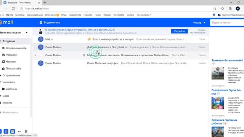This screenshot has width=244, height=137.
Task: Open 'ВКонтакте' in portal menu
Action: [x=50, y=15]
